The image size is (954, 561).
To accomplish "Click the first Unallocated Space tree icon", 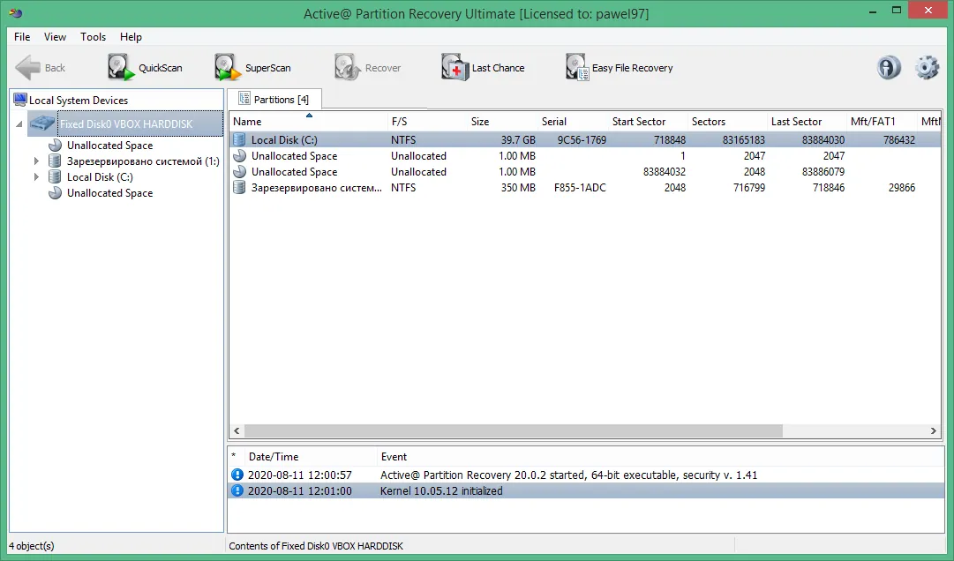I will 55,146.
